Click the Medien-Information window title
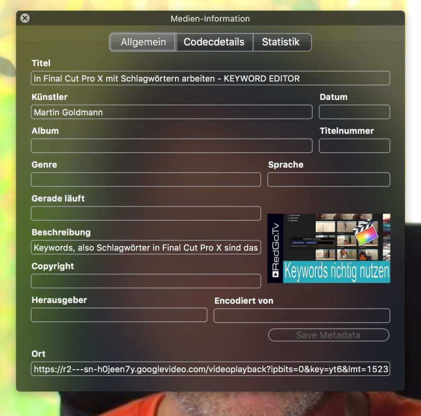The image size is (421, 416). coord(210,19)
